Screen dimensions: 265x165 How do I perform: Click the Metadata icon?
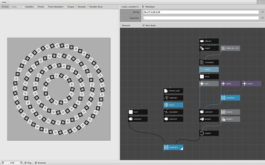(143, 7)
